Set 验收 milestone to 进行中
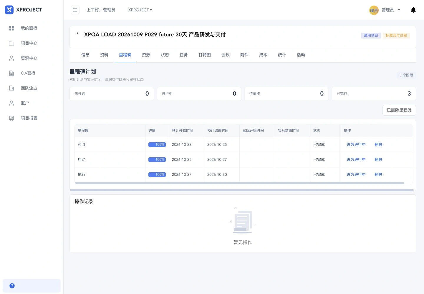424x294 pixels. [x=356, y=145]
